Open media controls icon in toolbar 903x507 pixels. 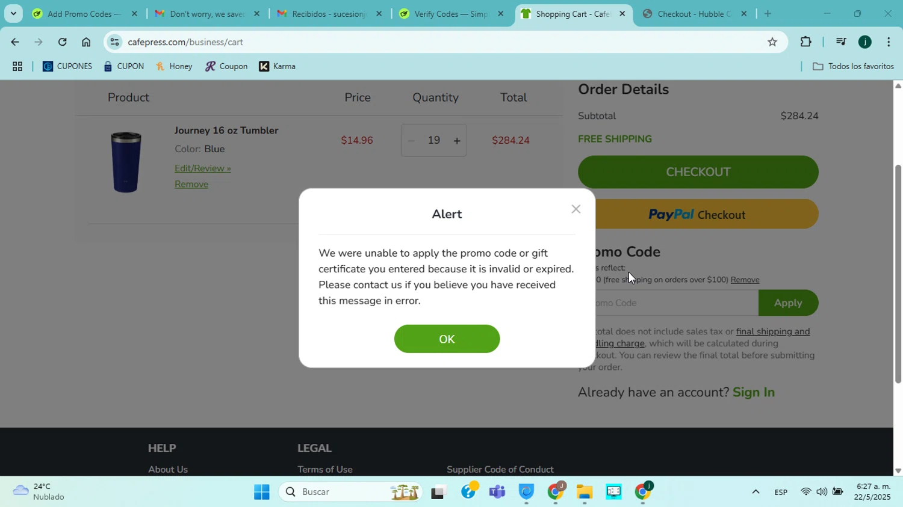841,42
